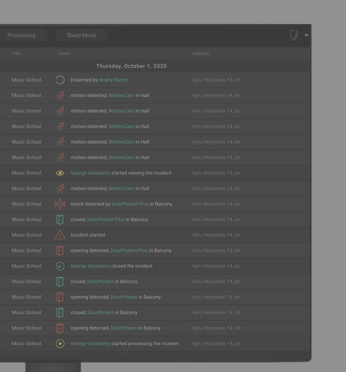Click red open door icon for DoorProtect Plus
The height and width of the screenshot is (372, 346).
[60, 250]
